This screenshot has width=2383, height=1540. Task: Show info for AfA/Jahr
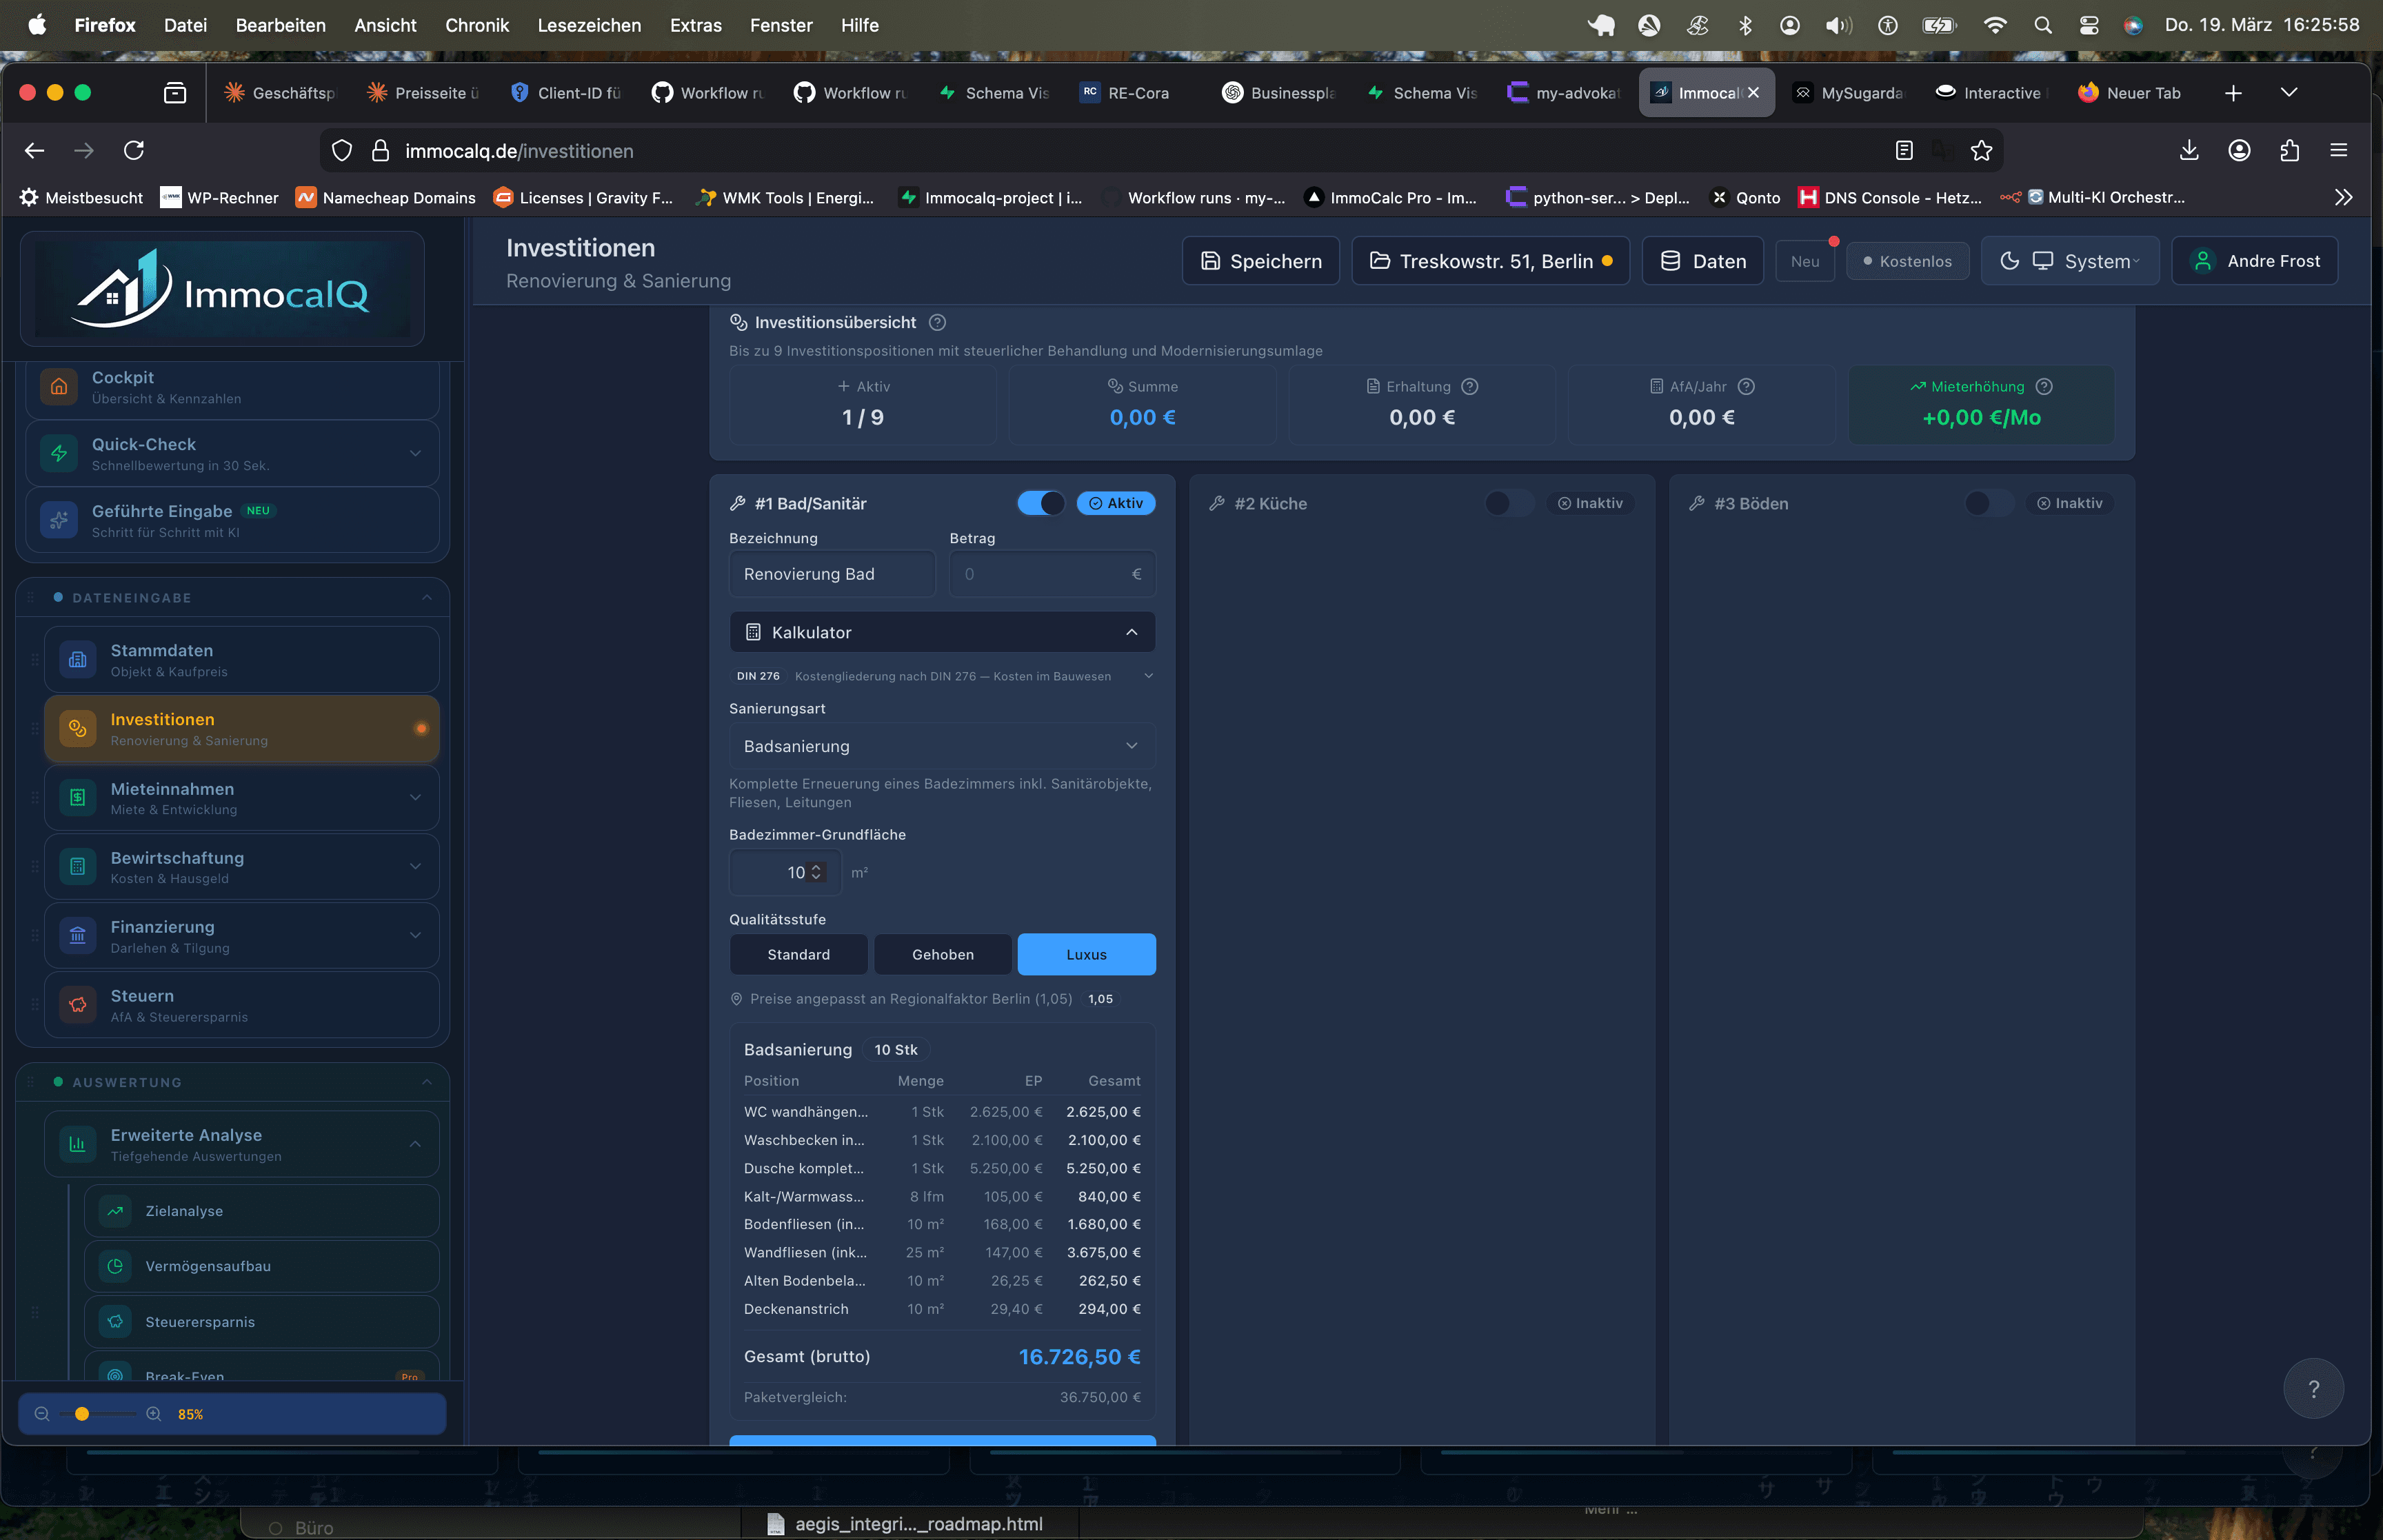coord(1746,386)
